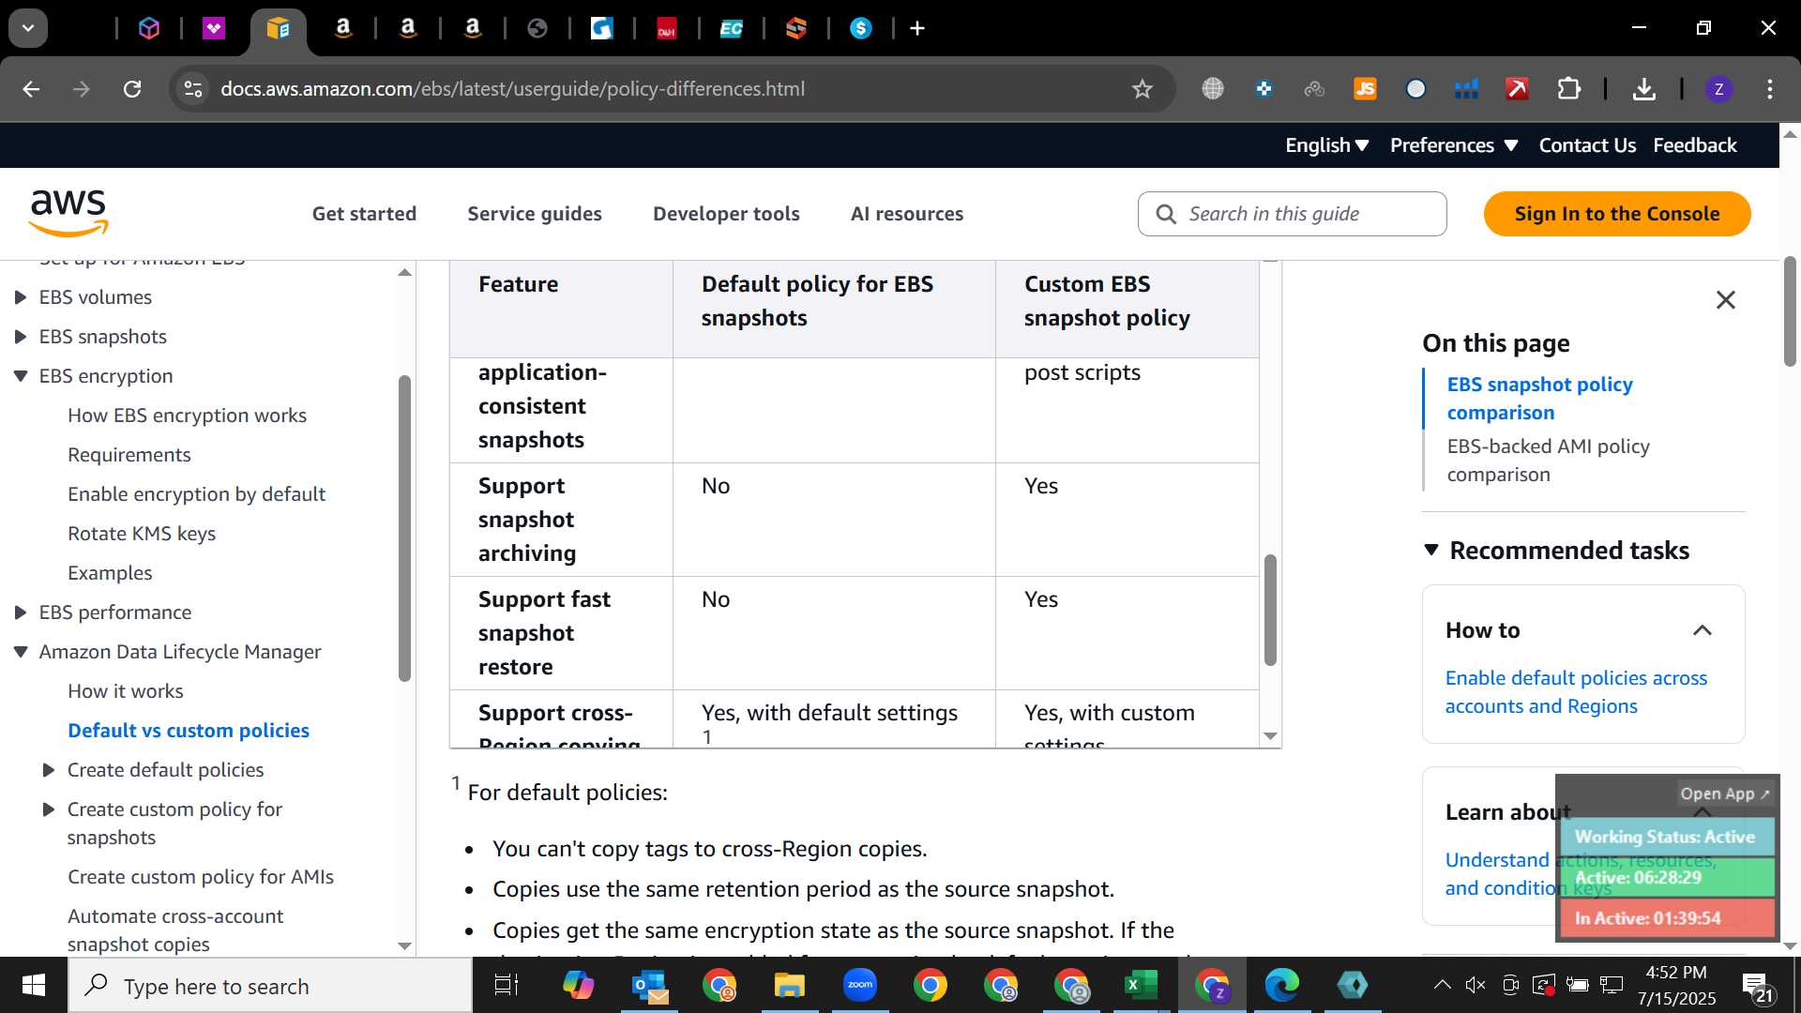This screenshot has width=1801, height=1013.
Task: Open Automate cross-account snapshot copies page
Action: [175, 930]
